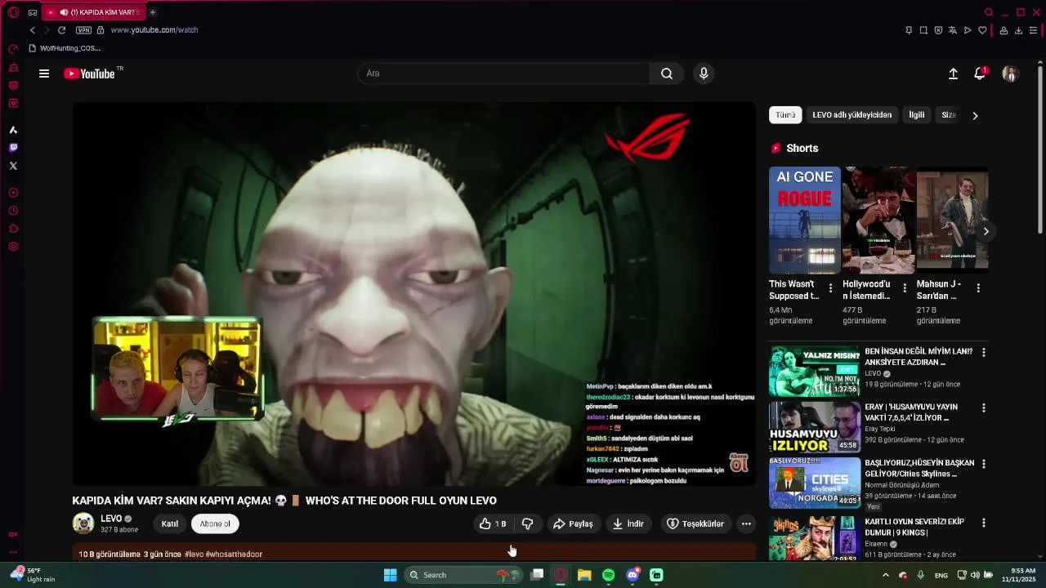Open the YALNIZ MISIN video thumbnail
Viewport: 1046px width, 588px height.
(x=815, y=371)
